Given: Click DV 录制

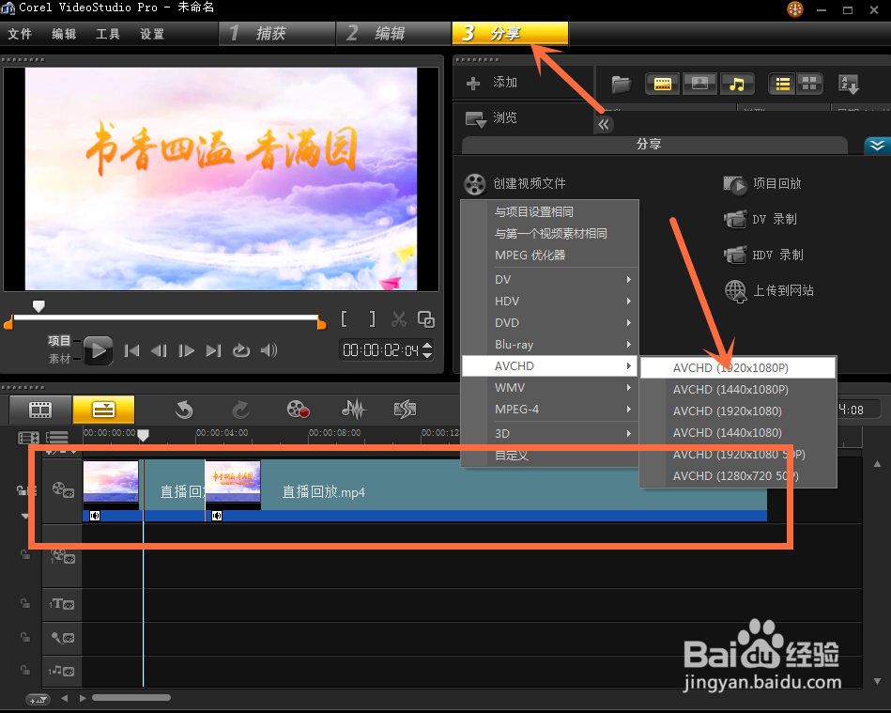Looking at the screenshot, I should [760, 220].
